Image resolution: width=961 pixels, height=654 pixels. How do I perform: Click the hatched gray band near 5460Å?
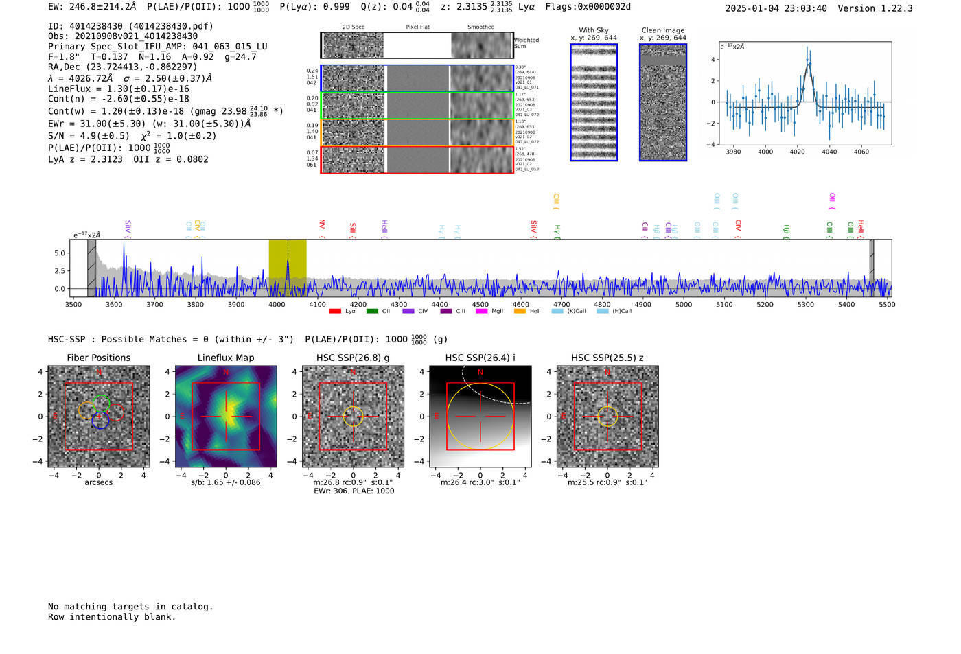[x=872, y=268]
